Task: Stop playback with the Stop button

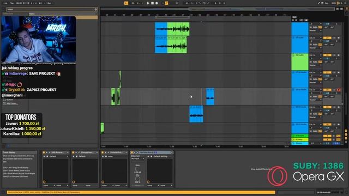Action: click(x=153, y=3)
